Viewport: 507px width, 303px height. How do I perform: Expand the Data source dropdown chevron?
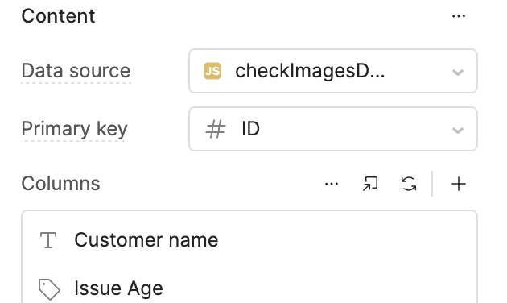tap(458, 72)
